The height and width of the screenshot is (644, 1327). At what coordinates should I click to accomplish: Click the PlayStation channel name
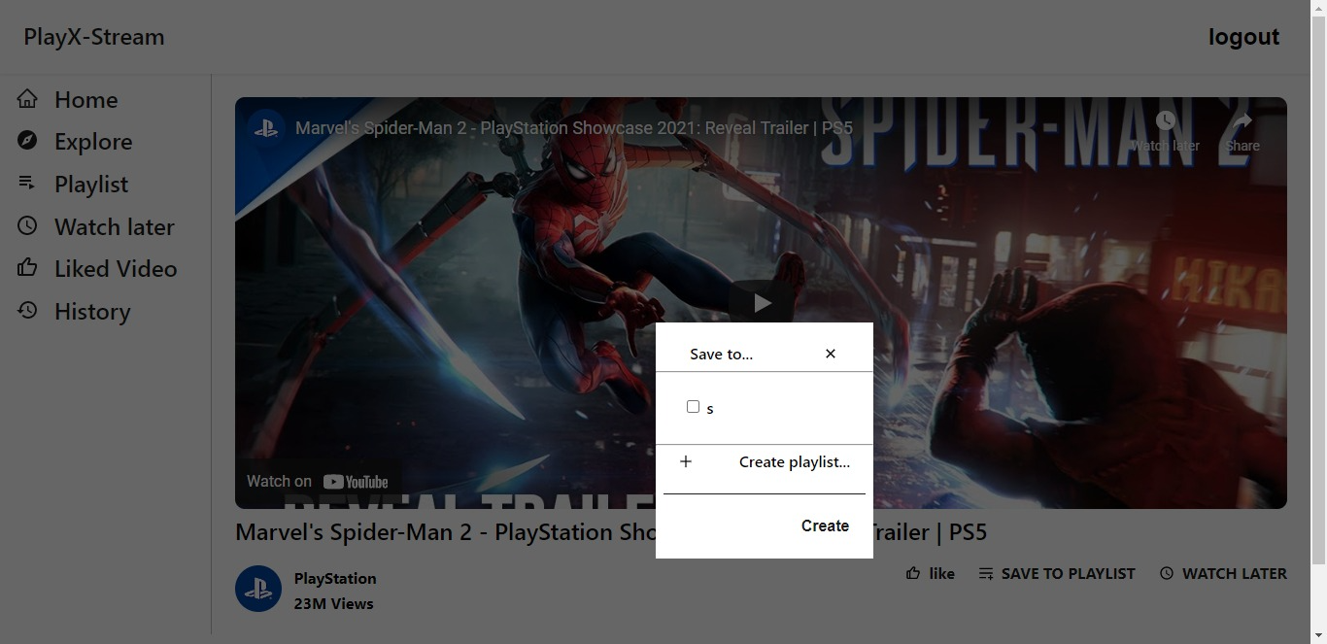[335, 578]
